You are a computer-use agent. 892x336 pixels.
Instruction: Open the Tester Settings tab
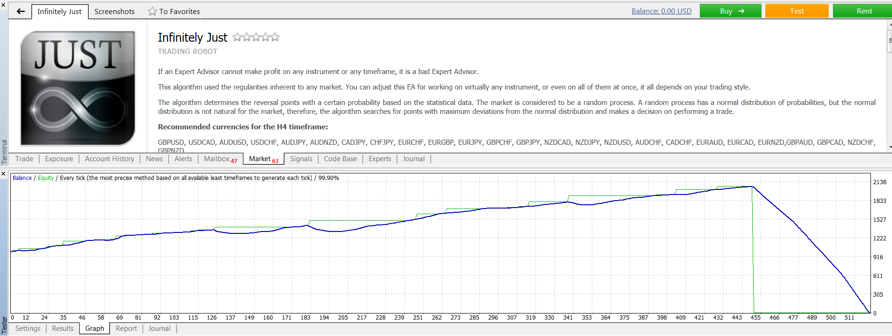point(28,329)
